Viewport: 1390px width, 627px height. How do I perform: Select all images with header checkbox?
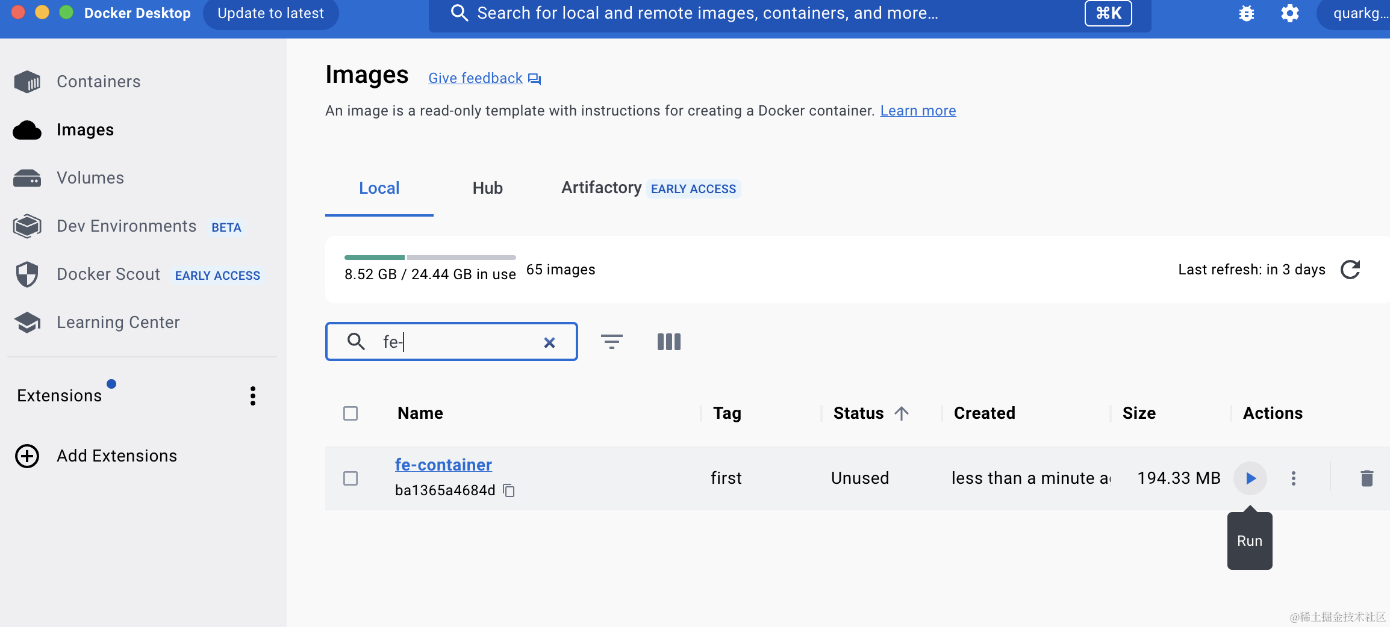[351, 413]
